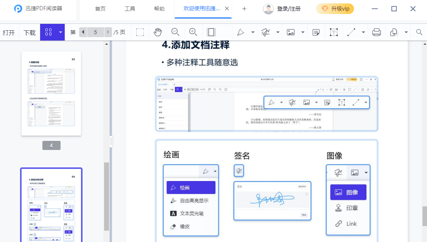Expand the line tool dropdown
427x242 pixels.
(363, 32)
